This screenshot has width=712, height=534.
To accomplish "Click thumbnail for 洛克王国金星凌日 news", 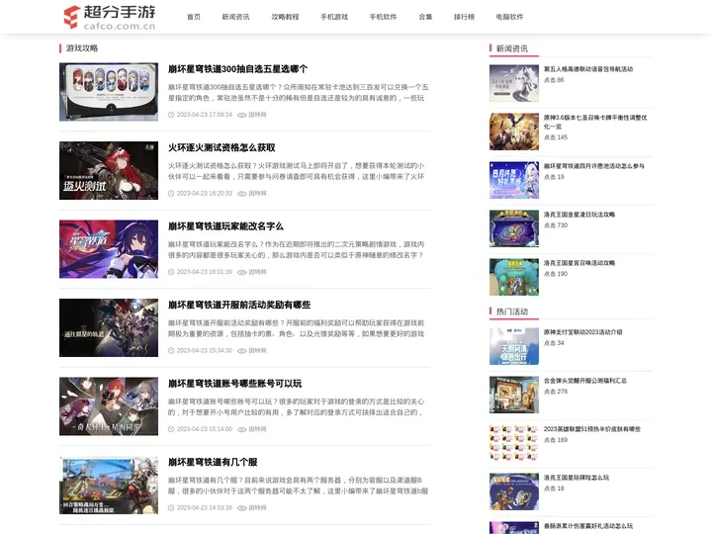I will 514,228.
